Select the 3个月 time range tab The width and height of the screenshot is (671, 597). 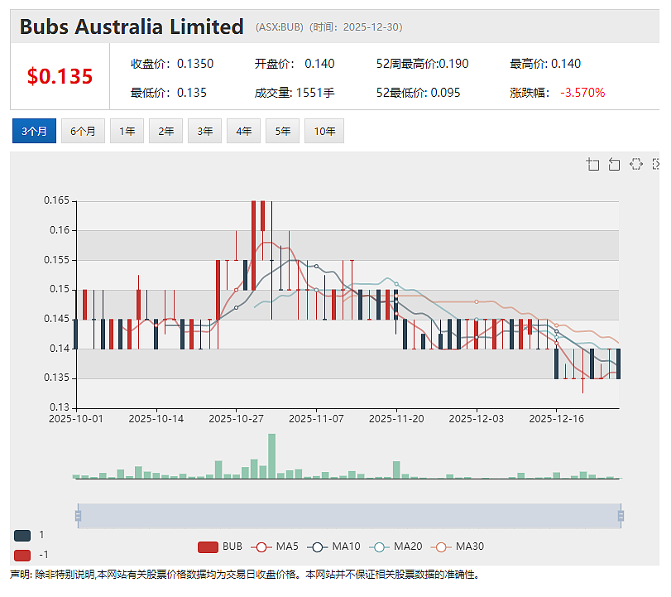coord(34,131)
